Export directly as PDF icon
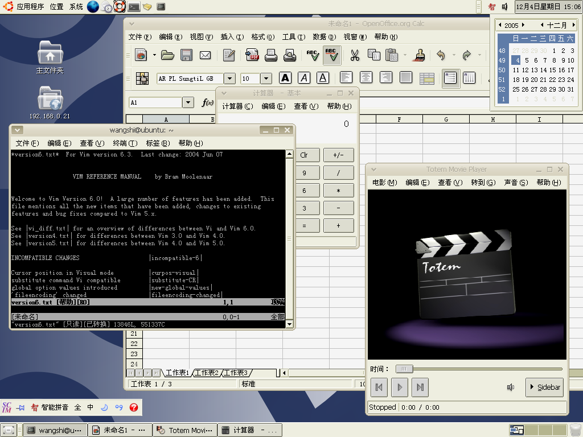583x437 pixels. 252,55
